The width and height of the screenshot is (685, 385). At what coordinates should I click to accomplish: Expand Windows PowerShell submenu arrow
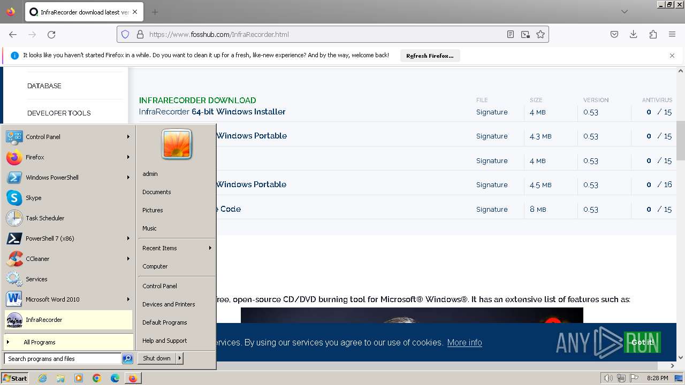pos(128,178)
